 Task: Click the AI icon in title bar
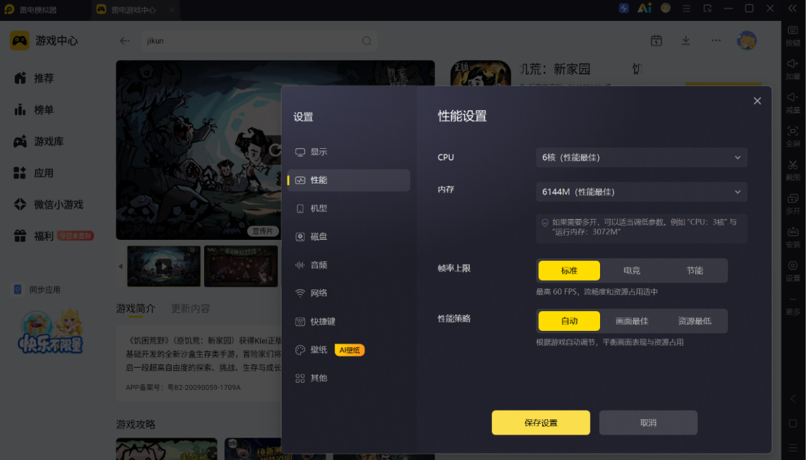click(645, 8)
